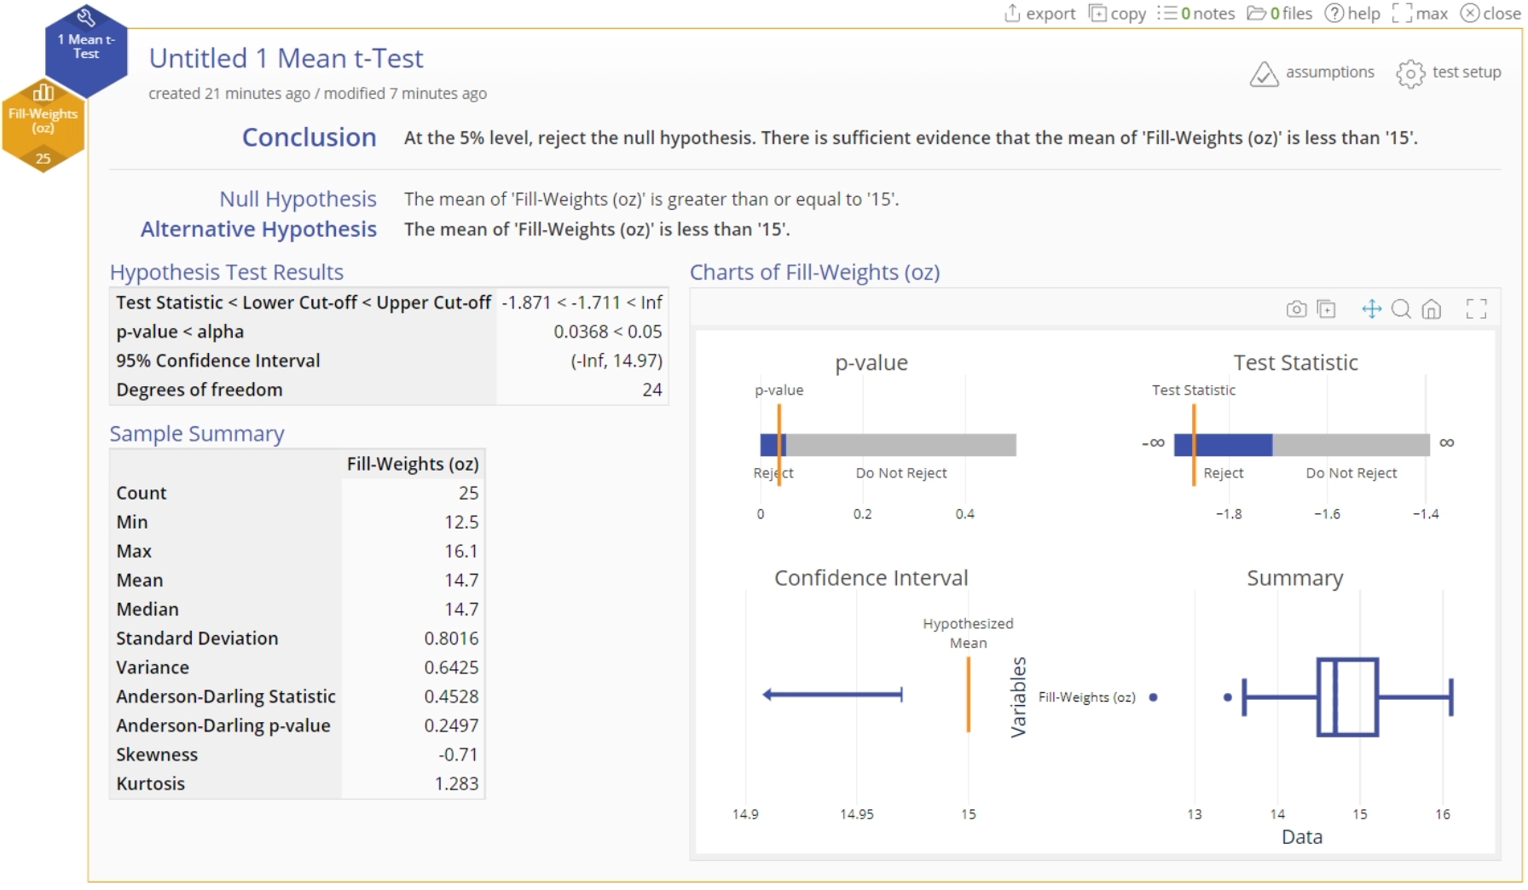Click the orange p-value marker line
This screenshot has width=1528, height=890.
point(779,444)
